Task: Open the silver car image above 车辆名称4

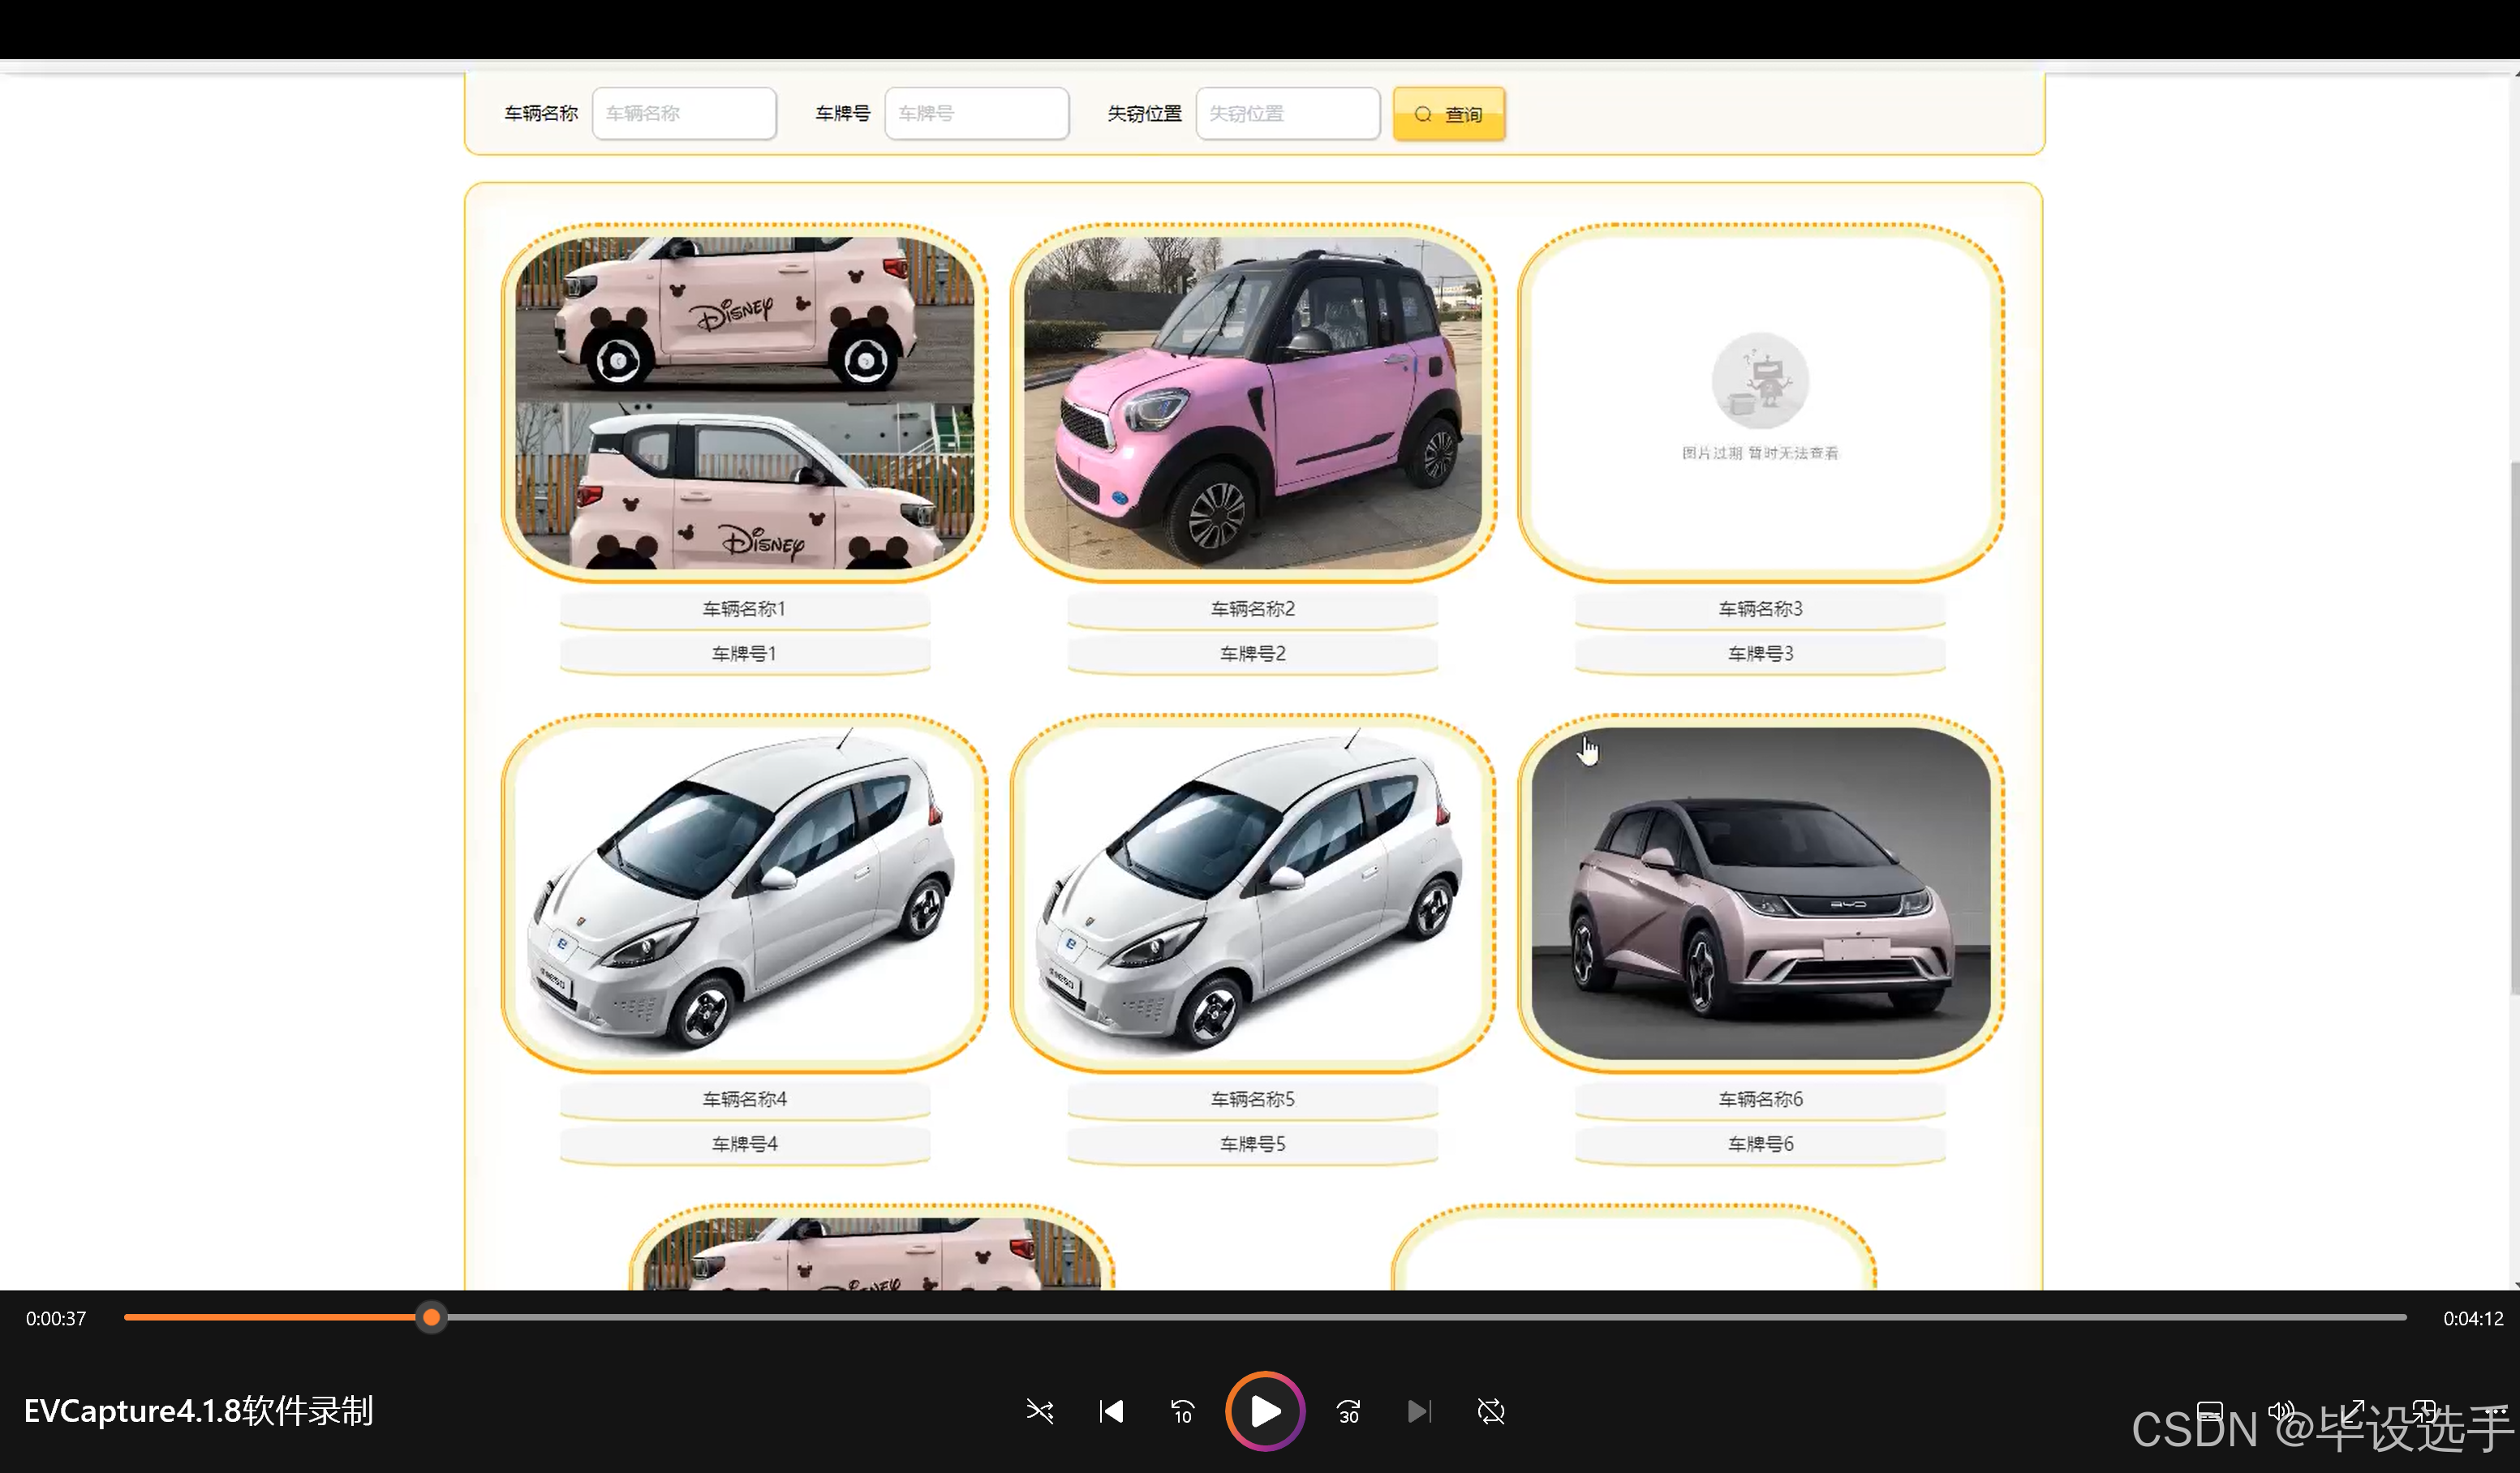Action: click(745, 892)
